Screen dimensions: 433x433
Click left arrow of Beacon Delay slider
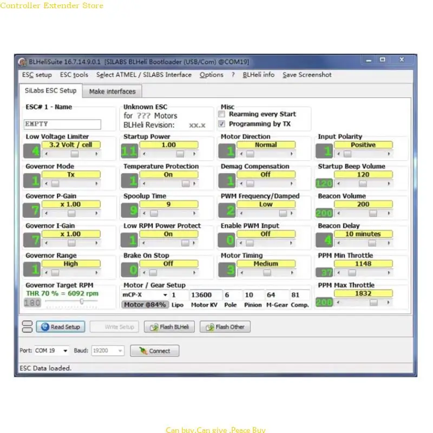click(339, 243)
